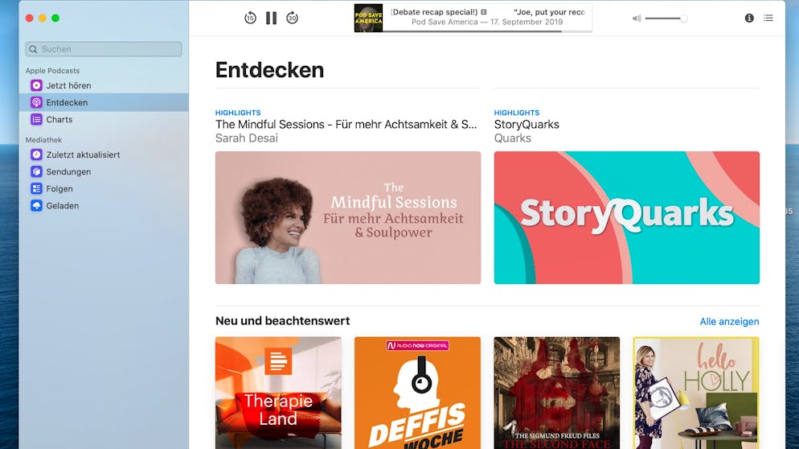
Task: Click the volume slider knob
Action: [683, 19]
